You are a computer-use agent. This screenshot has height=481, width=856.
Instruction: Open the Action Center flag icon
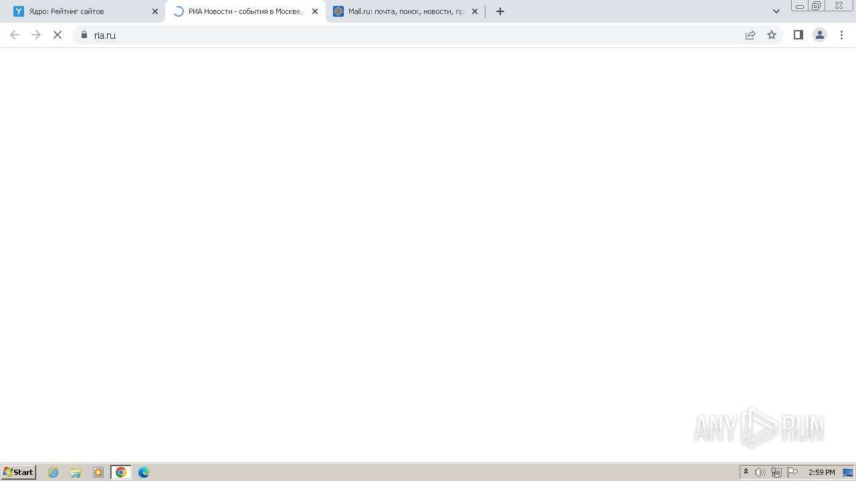coord(792,472)
